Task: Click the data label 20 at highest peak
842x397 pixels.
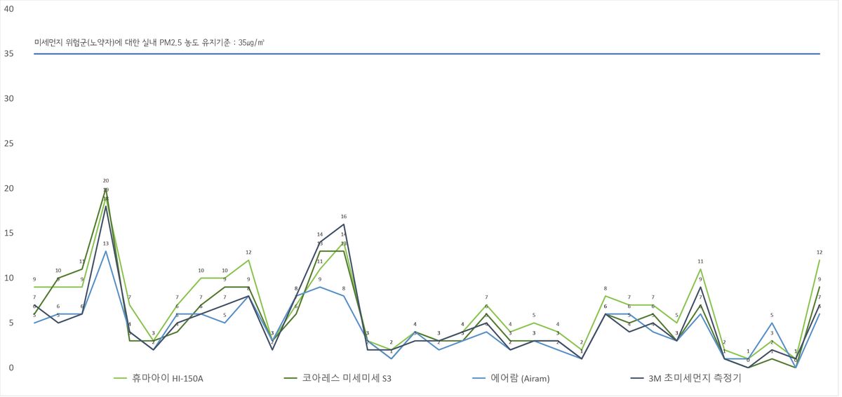Action: pos(106,180)
